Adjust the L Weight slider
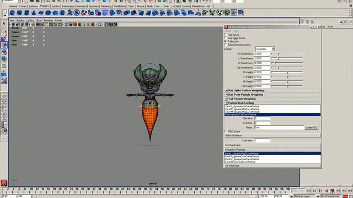 [x=287, y=77]
